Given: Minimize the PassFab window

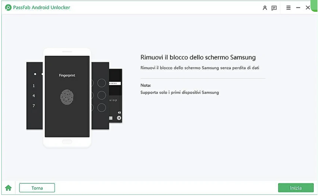Looking at the screenshot, I should coord(298,8).
